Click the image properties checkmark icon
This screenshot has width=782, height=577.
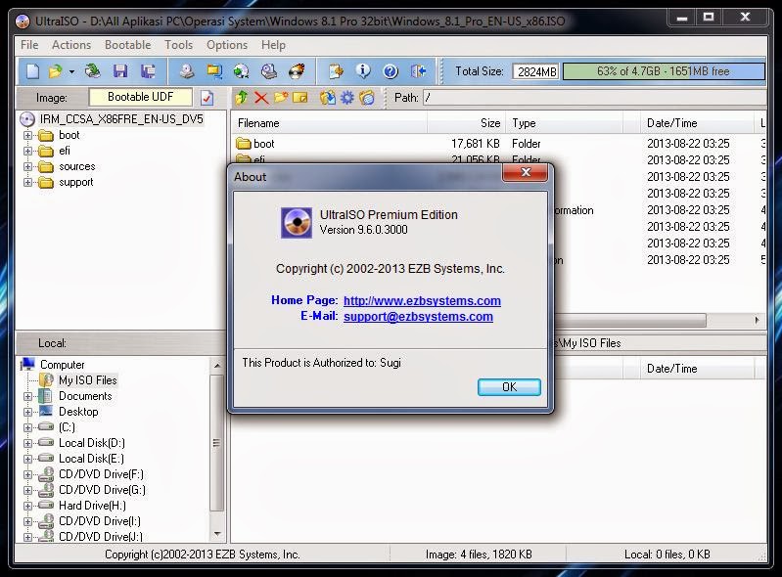207,98
